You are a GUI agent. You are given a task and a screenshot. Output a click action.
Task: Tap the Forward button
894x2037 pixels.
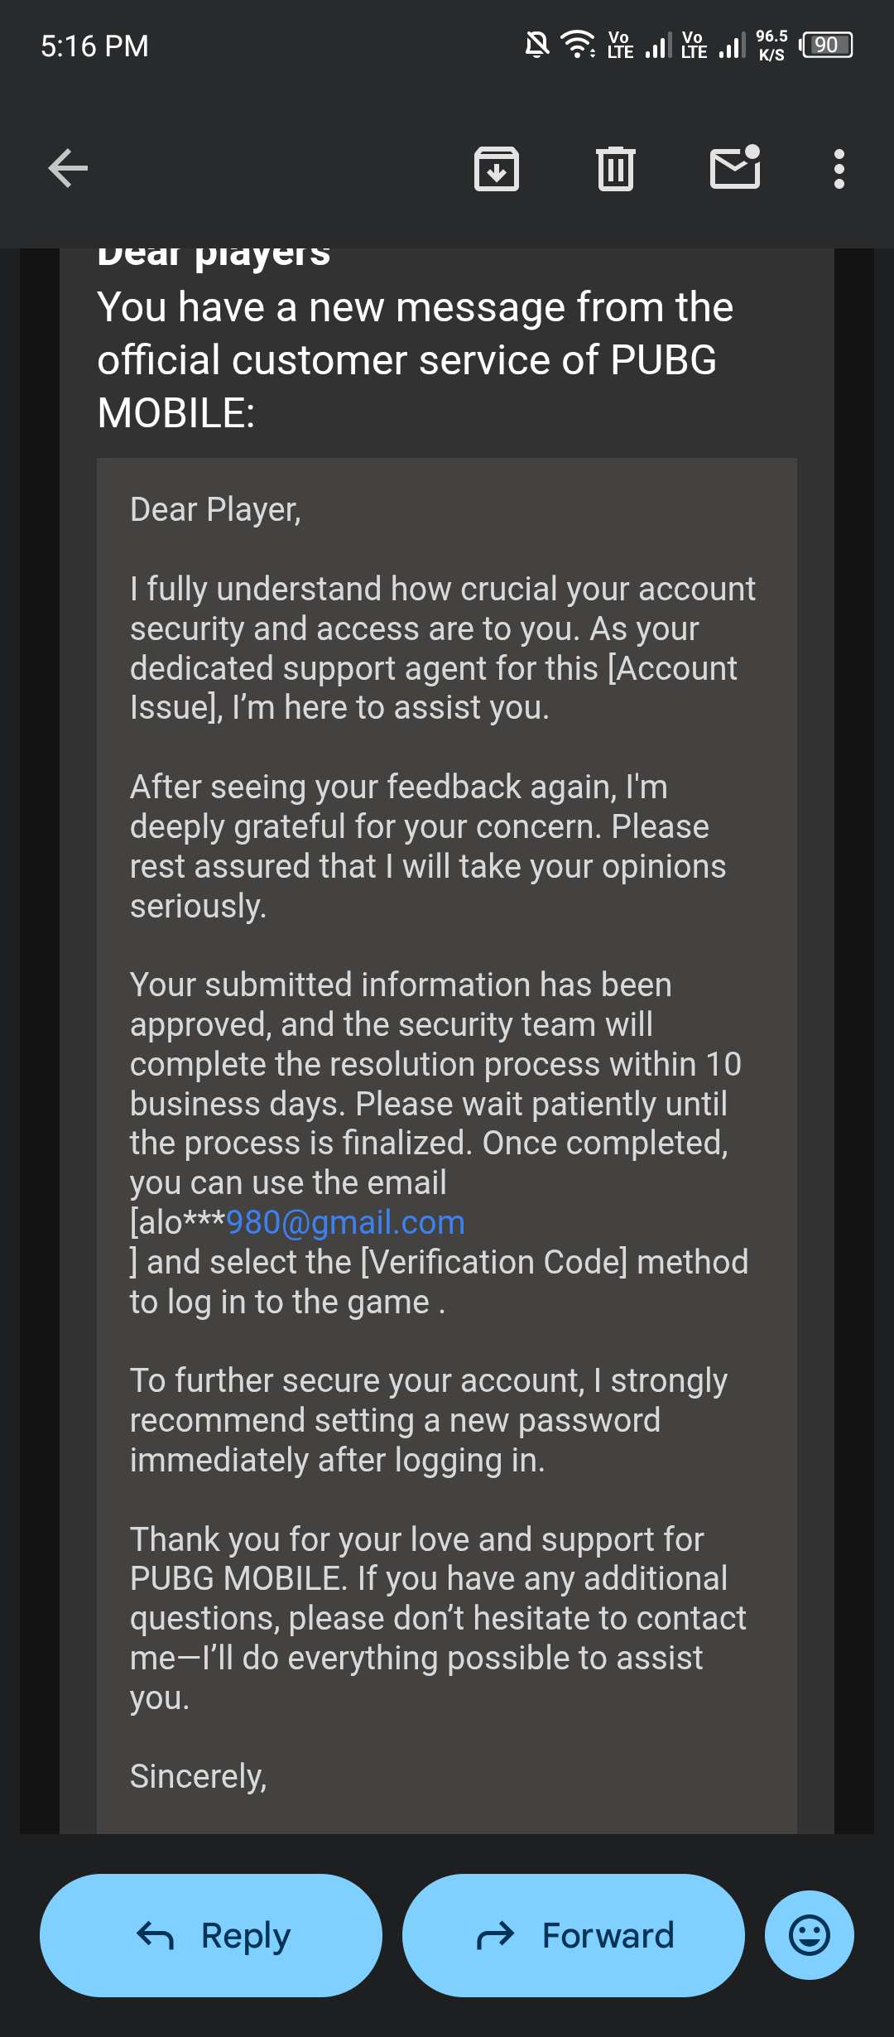point(574,1936)
